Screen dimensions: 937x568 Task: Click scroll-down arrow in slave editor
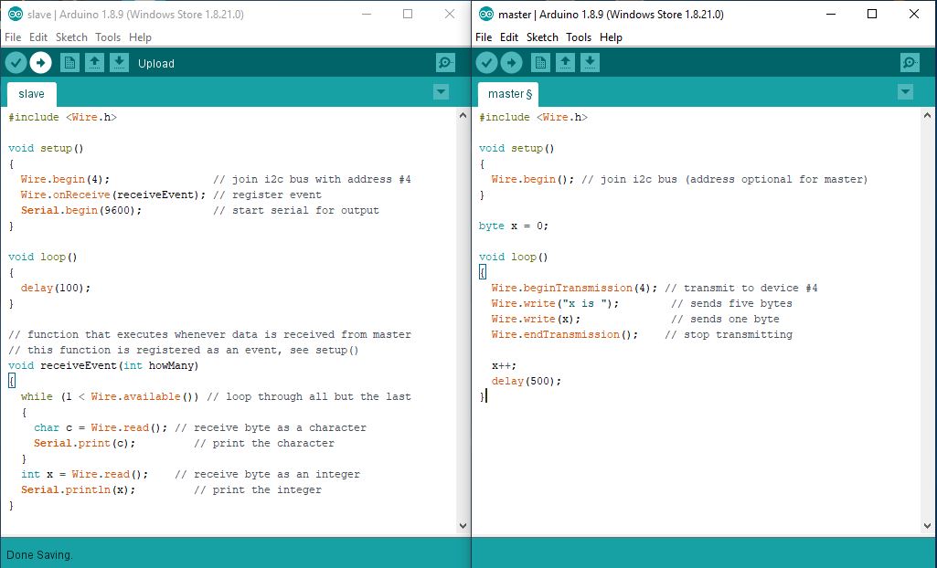click(x=463, y=526)
